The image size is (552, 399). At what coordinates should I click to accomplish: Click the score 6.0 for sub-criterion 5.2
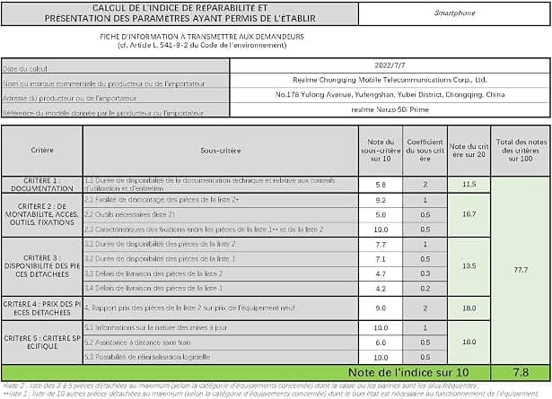[381, 343]
